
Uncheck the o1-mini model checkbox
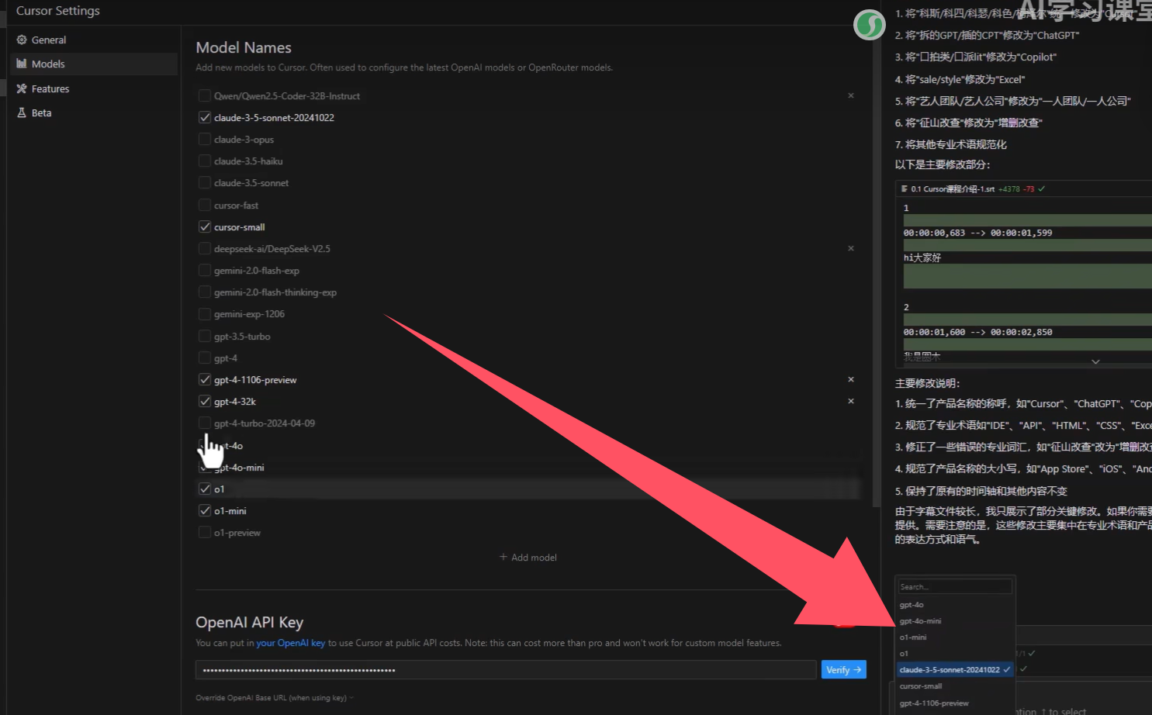[x=205, y=510]
